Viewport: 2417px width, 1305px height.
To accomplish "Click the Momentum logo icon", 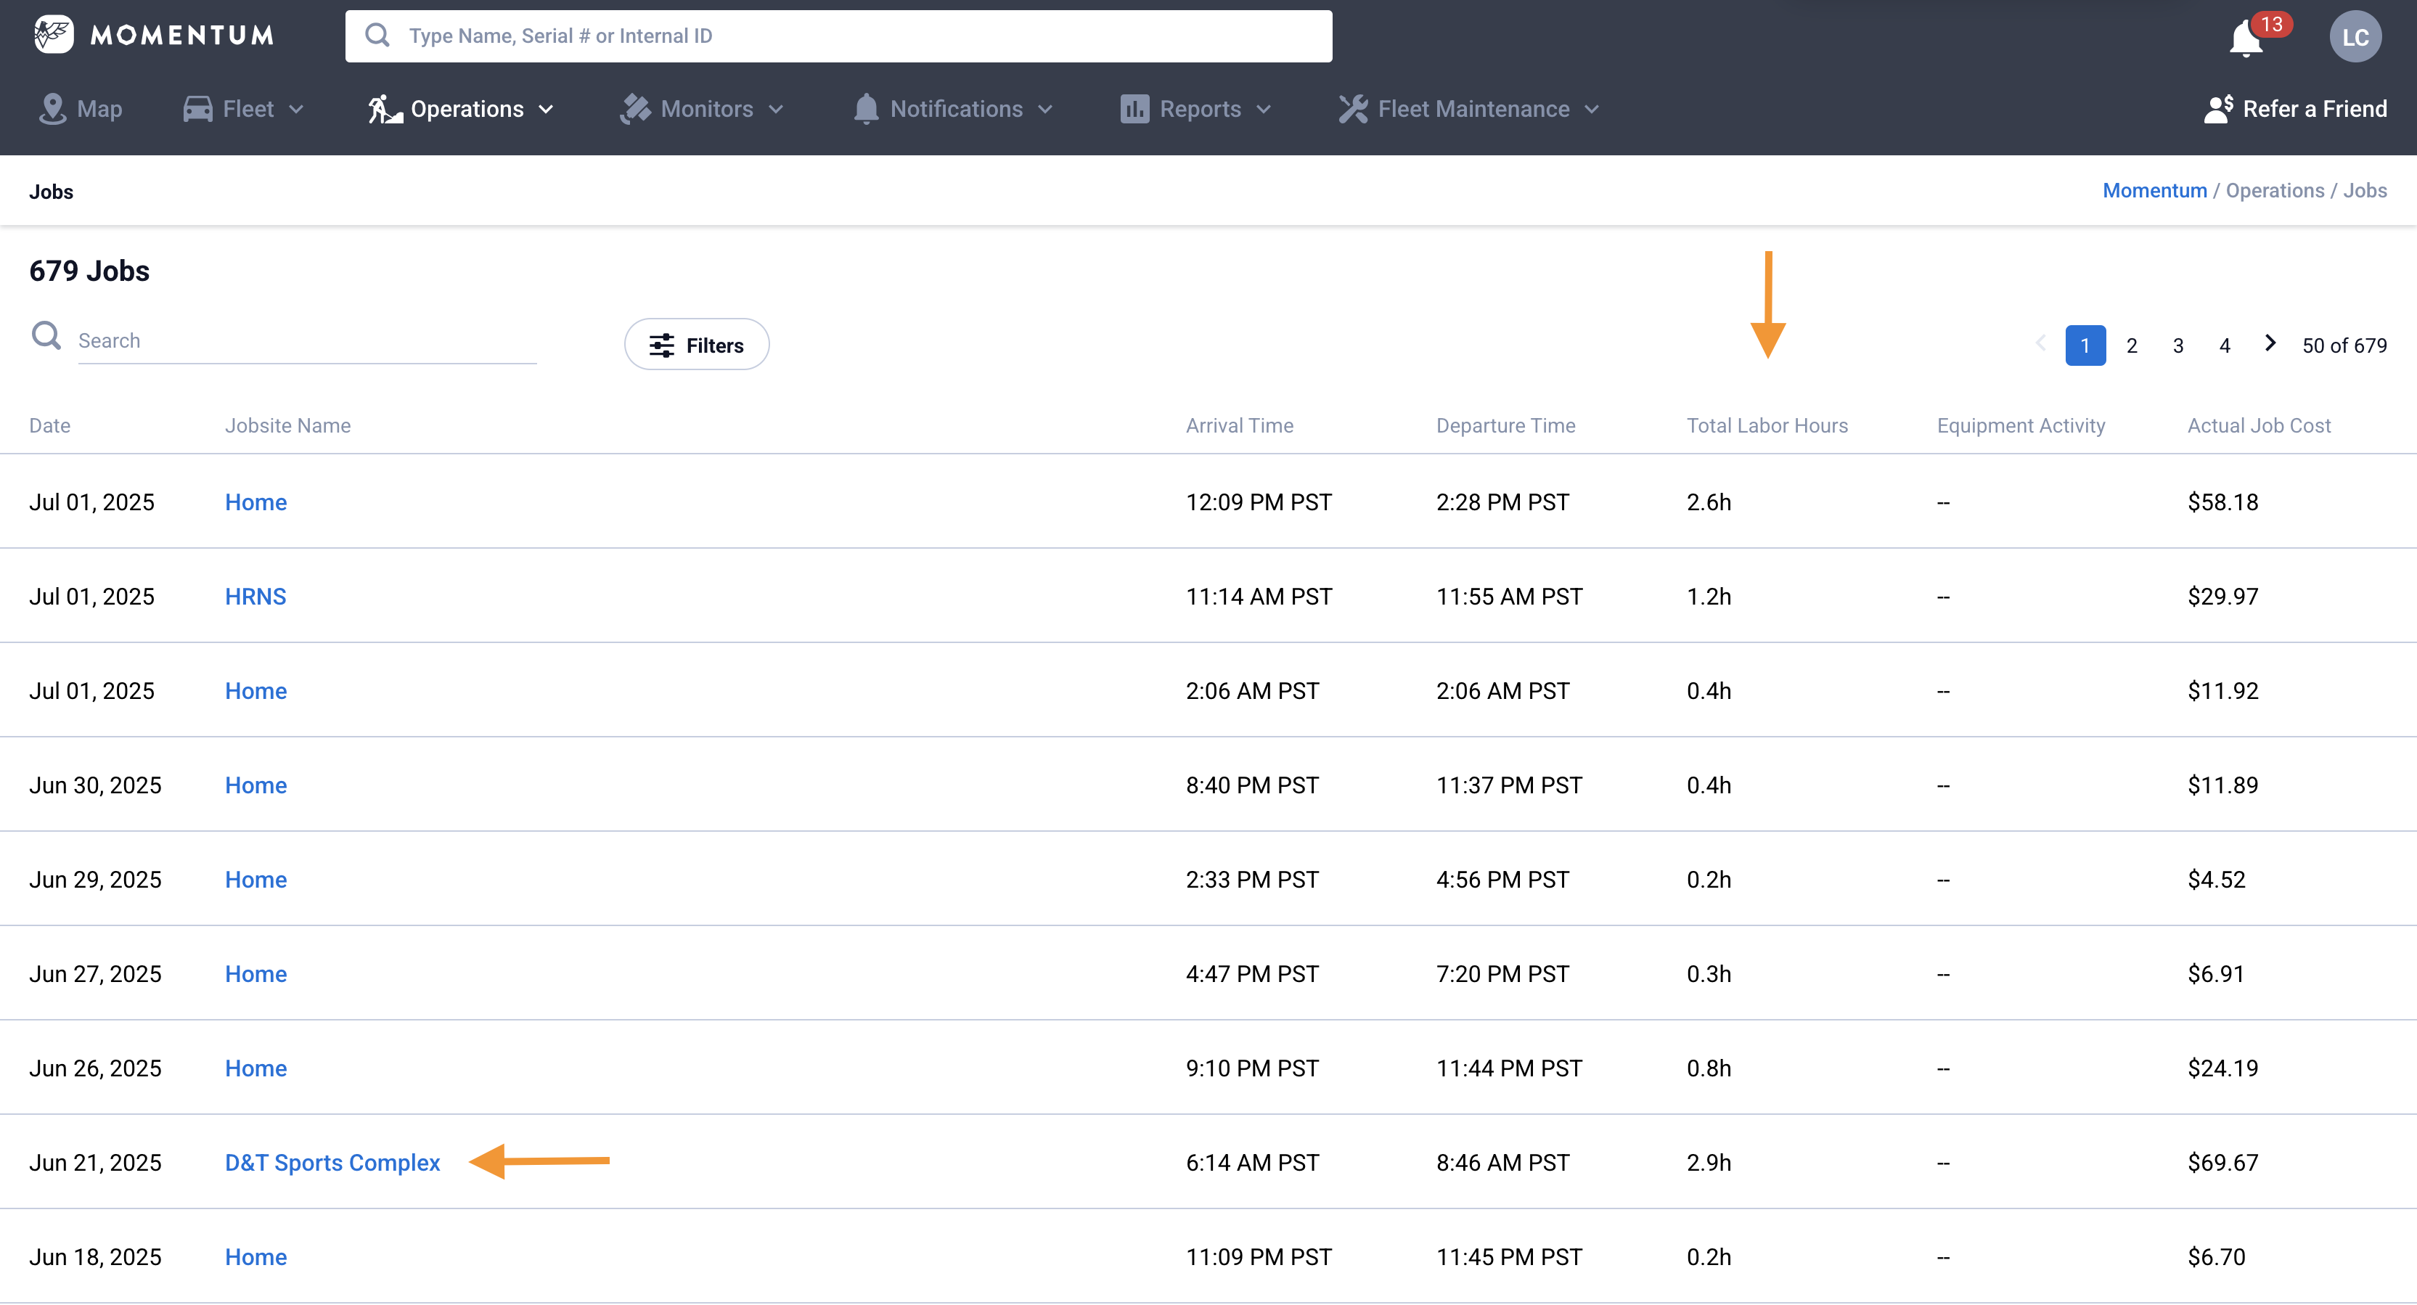I will pos(54,35).
